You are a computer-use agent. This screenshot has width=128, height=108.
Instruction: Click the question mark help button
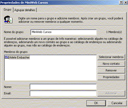[x=121, y=3]
